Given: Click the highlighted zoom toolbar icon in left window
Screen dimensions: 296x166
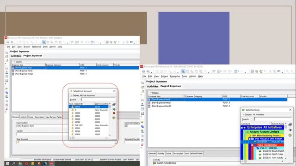Looking at the screenshot, I should tap(44, 42).
